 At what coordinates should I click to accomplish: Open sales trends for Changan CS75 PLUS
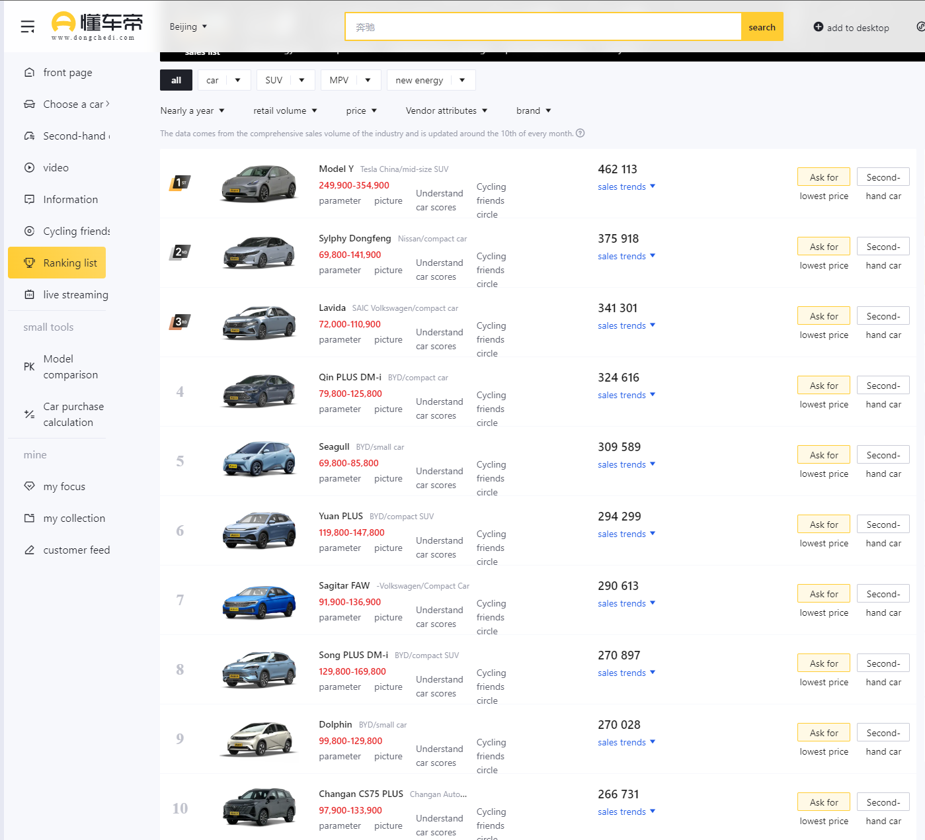[x=627, y=812]
